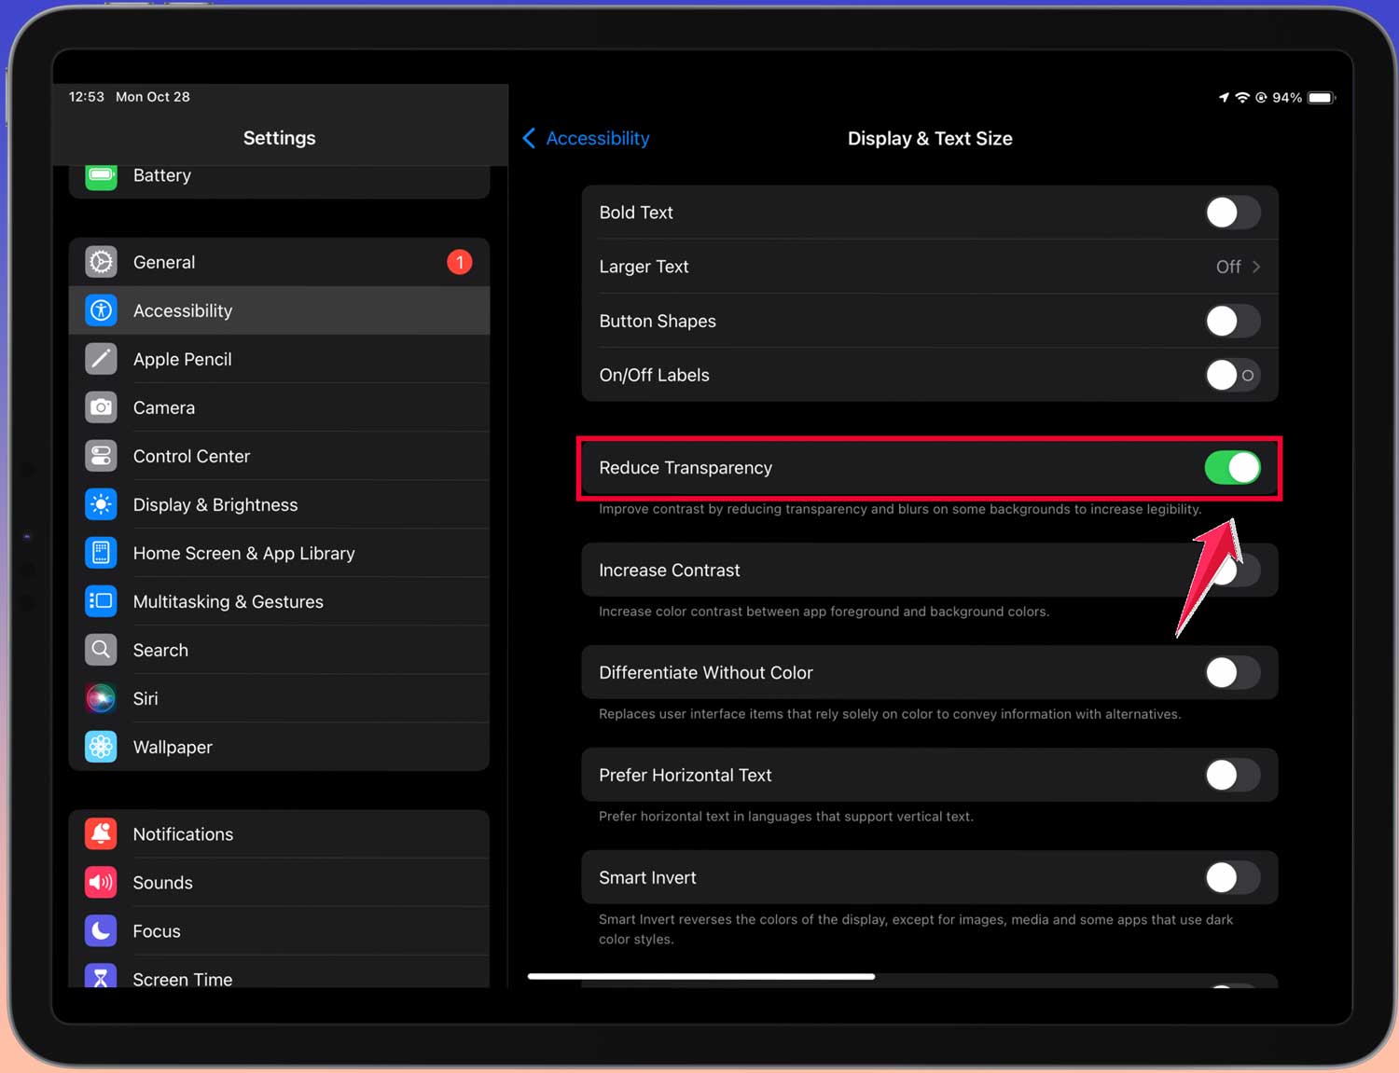The height and width of the screenshot is (1073, 1399).
Task: Go back via Accessibility link
Action: pos(597,138)
